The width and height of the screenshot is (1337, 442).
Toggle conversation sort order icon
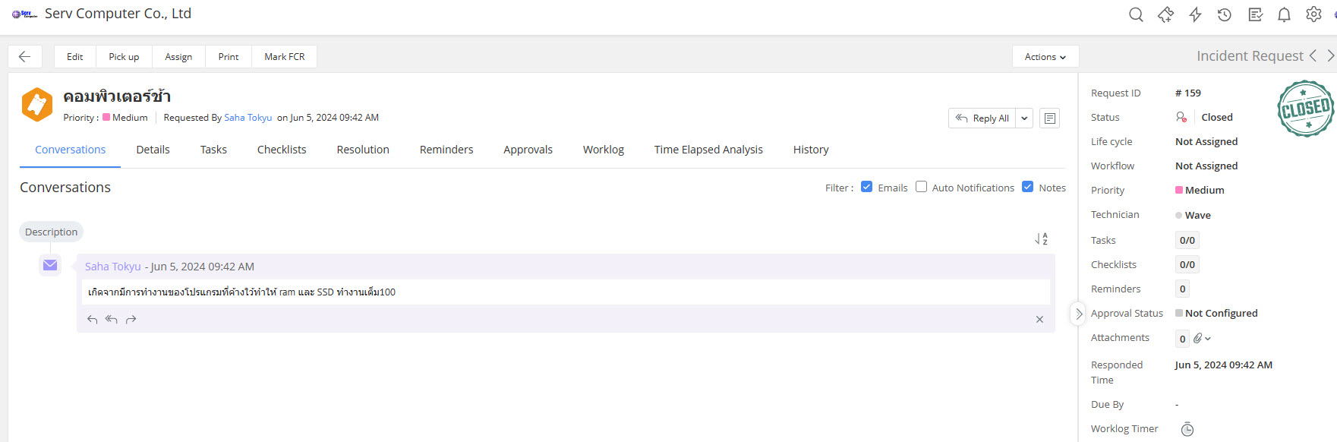[1041, 239]
